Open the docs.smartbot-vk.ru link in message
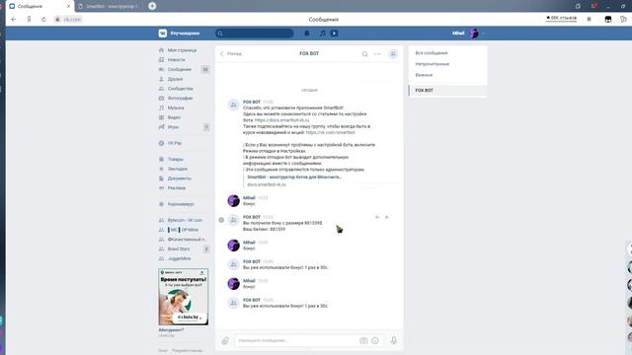 tap(281, 120)
